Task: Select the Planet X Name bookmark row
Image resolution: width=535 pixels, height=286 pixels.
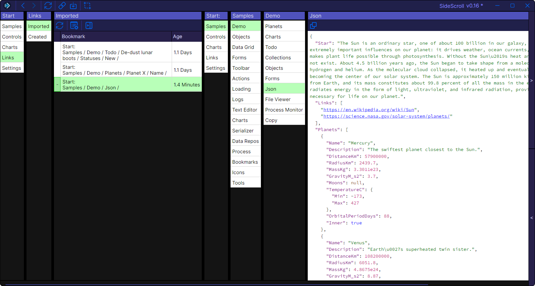Action: 128,70
